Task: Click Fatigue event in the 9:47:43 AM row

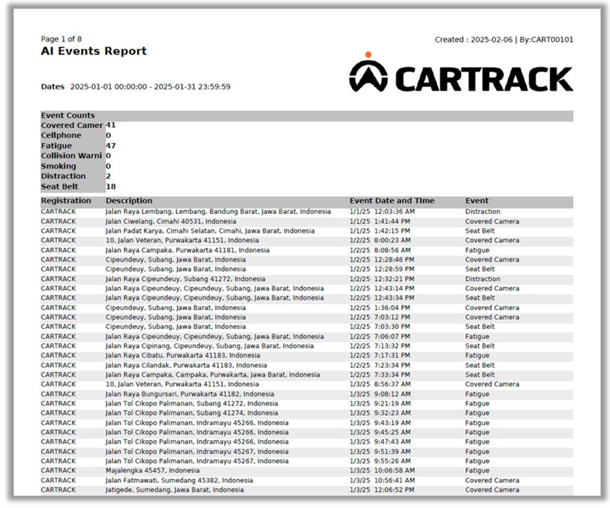Action: (478, 442)
